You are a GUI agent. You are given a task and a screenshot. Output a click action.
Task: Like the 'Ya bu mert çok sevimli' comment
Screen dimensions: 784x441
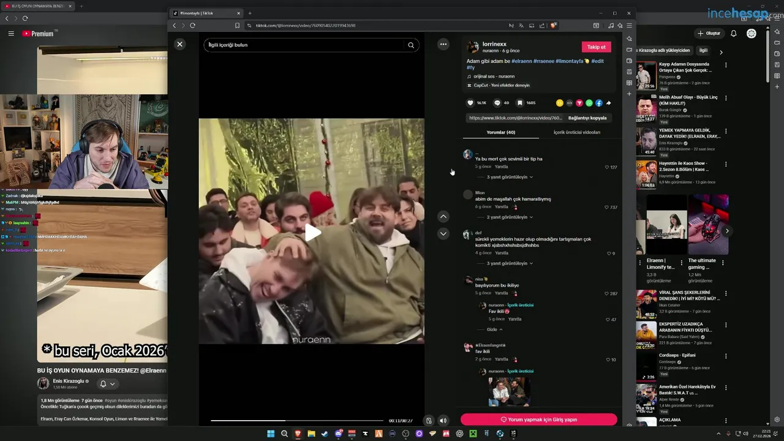click(607, 167)
